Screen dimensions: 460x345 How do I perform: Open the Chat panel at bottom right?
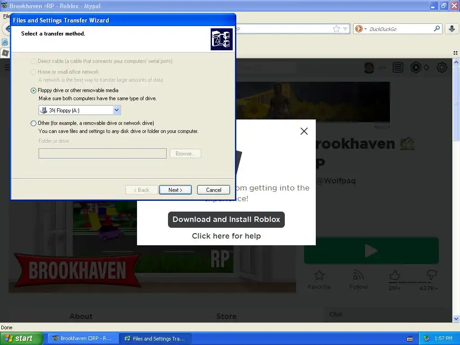click(387, 314)
